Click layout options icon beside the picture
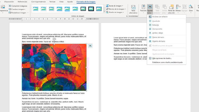The width and height of the screenshot is (199, 112). point(90,46)
